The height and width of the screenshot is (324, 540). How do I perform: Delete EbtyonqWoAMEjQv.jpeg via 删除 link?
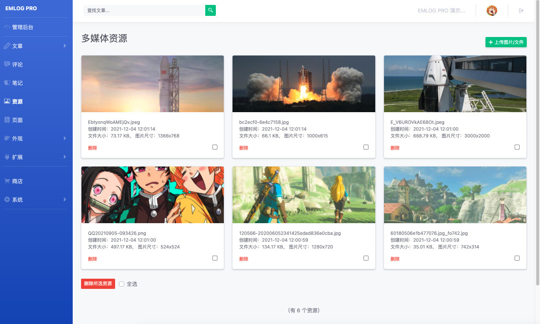tap(92, 148)
